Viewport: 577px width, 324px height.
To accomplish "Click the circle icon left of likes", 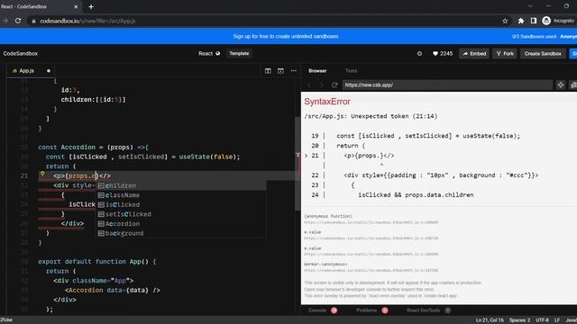I will click(419, 54).
